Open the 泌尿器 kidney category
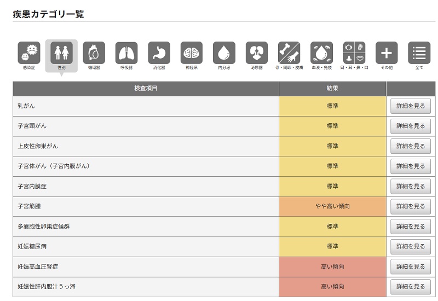This screenshot has height=301, width=438. click(x=256, y=53)
